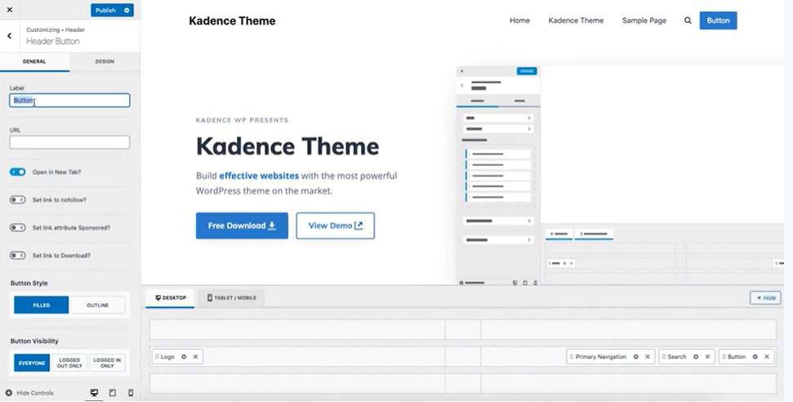The image size is (793, 402).
Task: Select the Desktop builder tab
Action: [x=171, y=297]
